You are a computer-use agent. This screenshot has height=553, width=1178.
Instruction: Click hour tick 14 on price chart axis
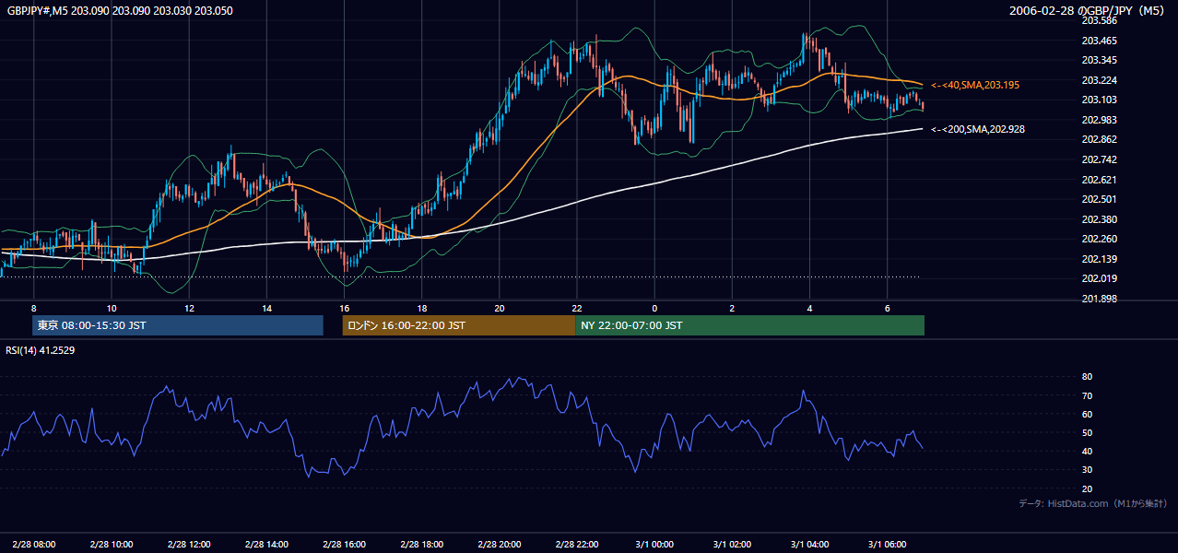(266, 308)
